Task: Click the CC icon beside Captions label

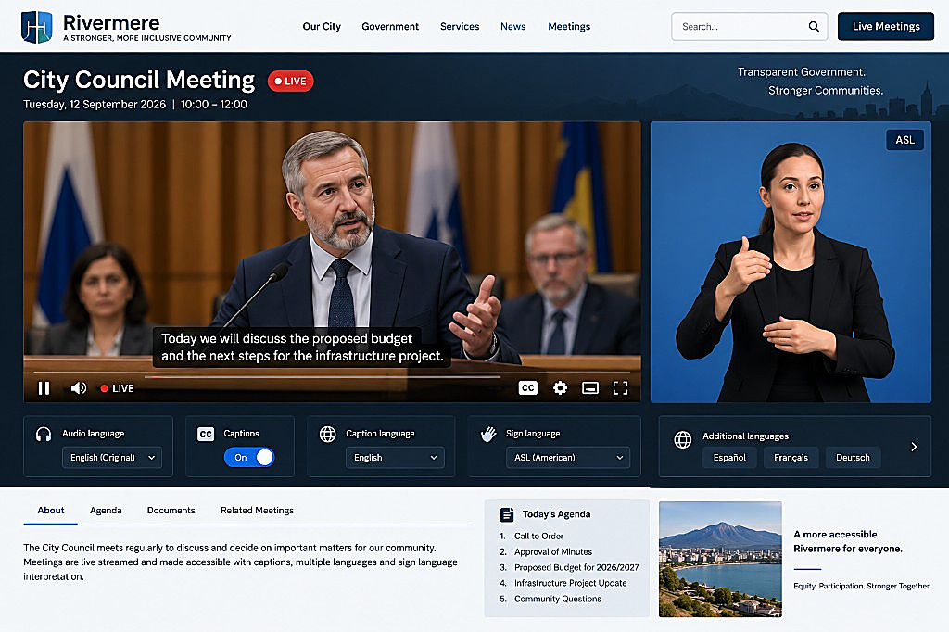Action: click(x=206, y=434)
